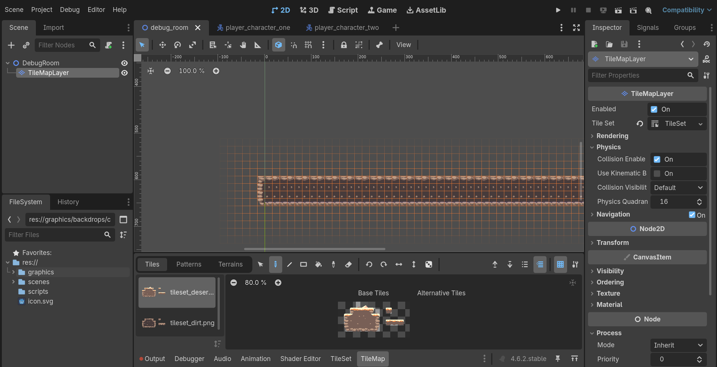Activate the Move Mode tool
717x367 pixels.
point(162,45)
